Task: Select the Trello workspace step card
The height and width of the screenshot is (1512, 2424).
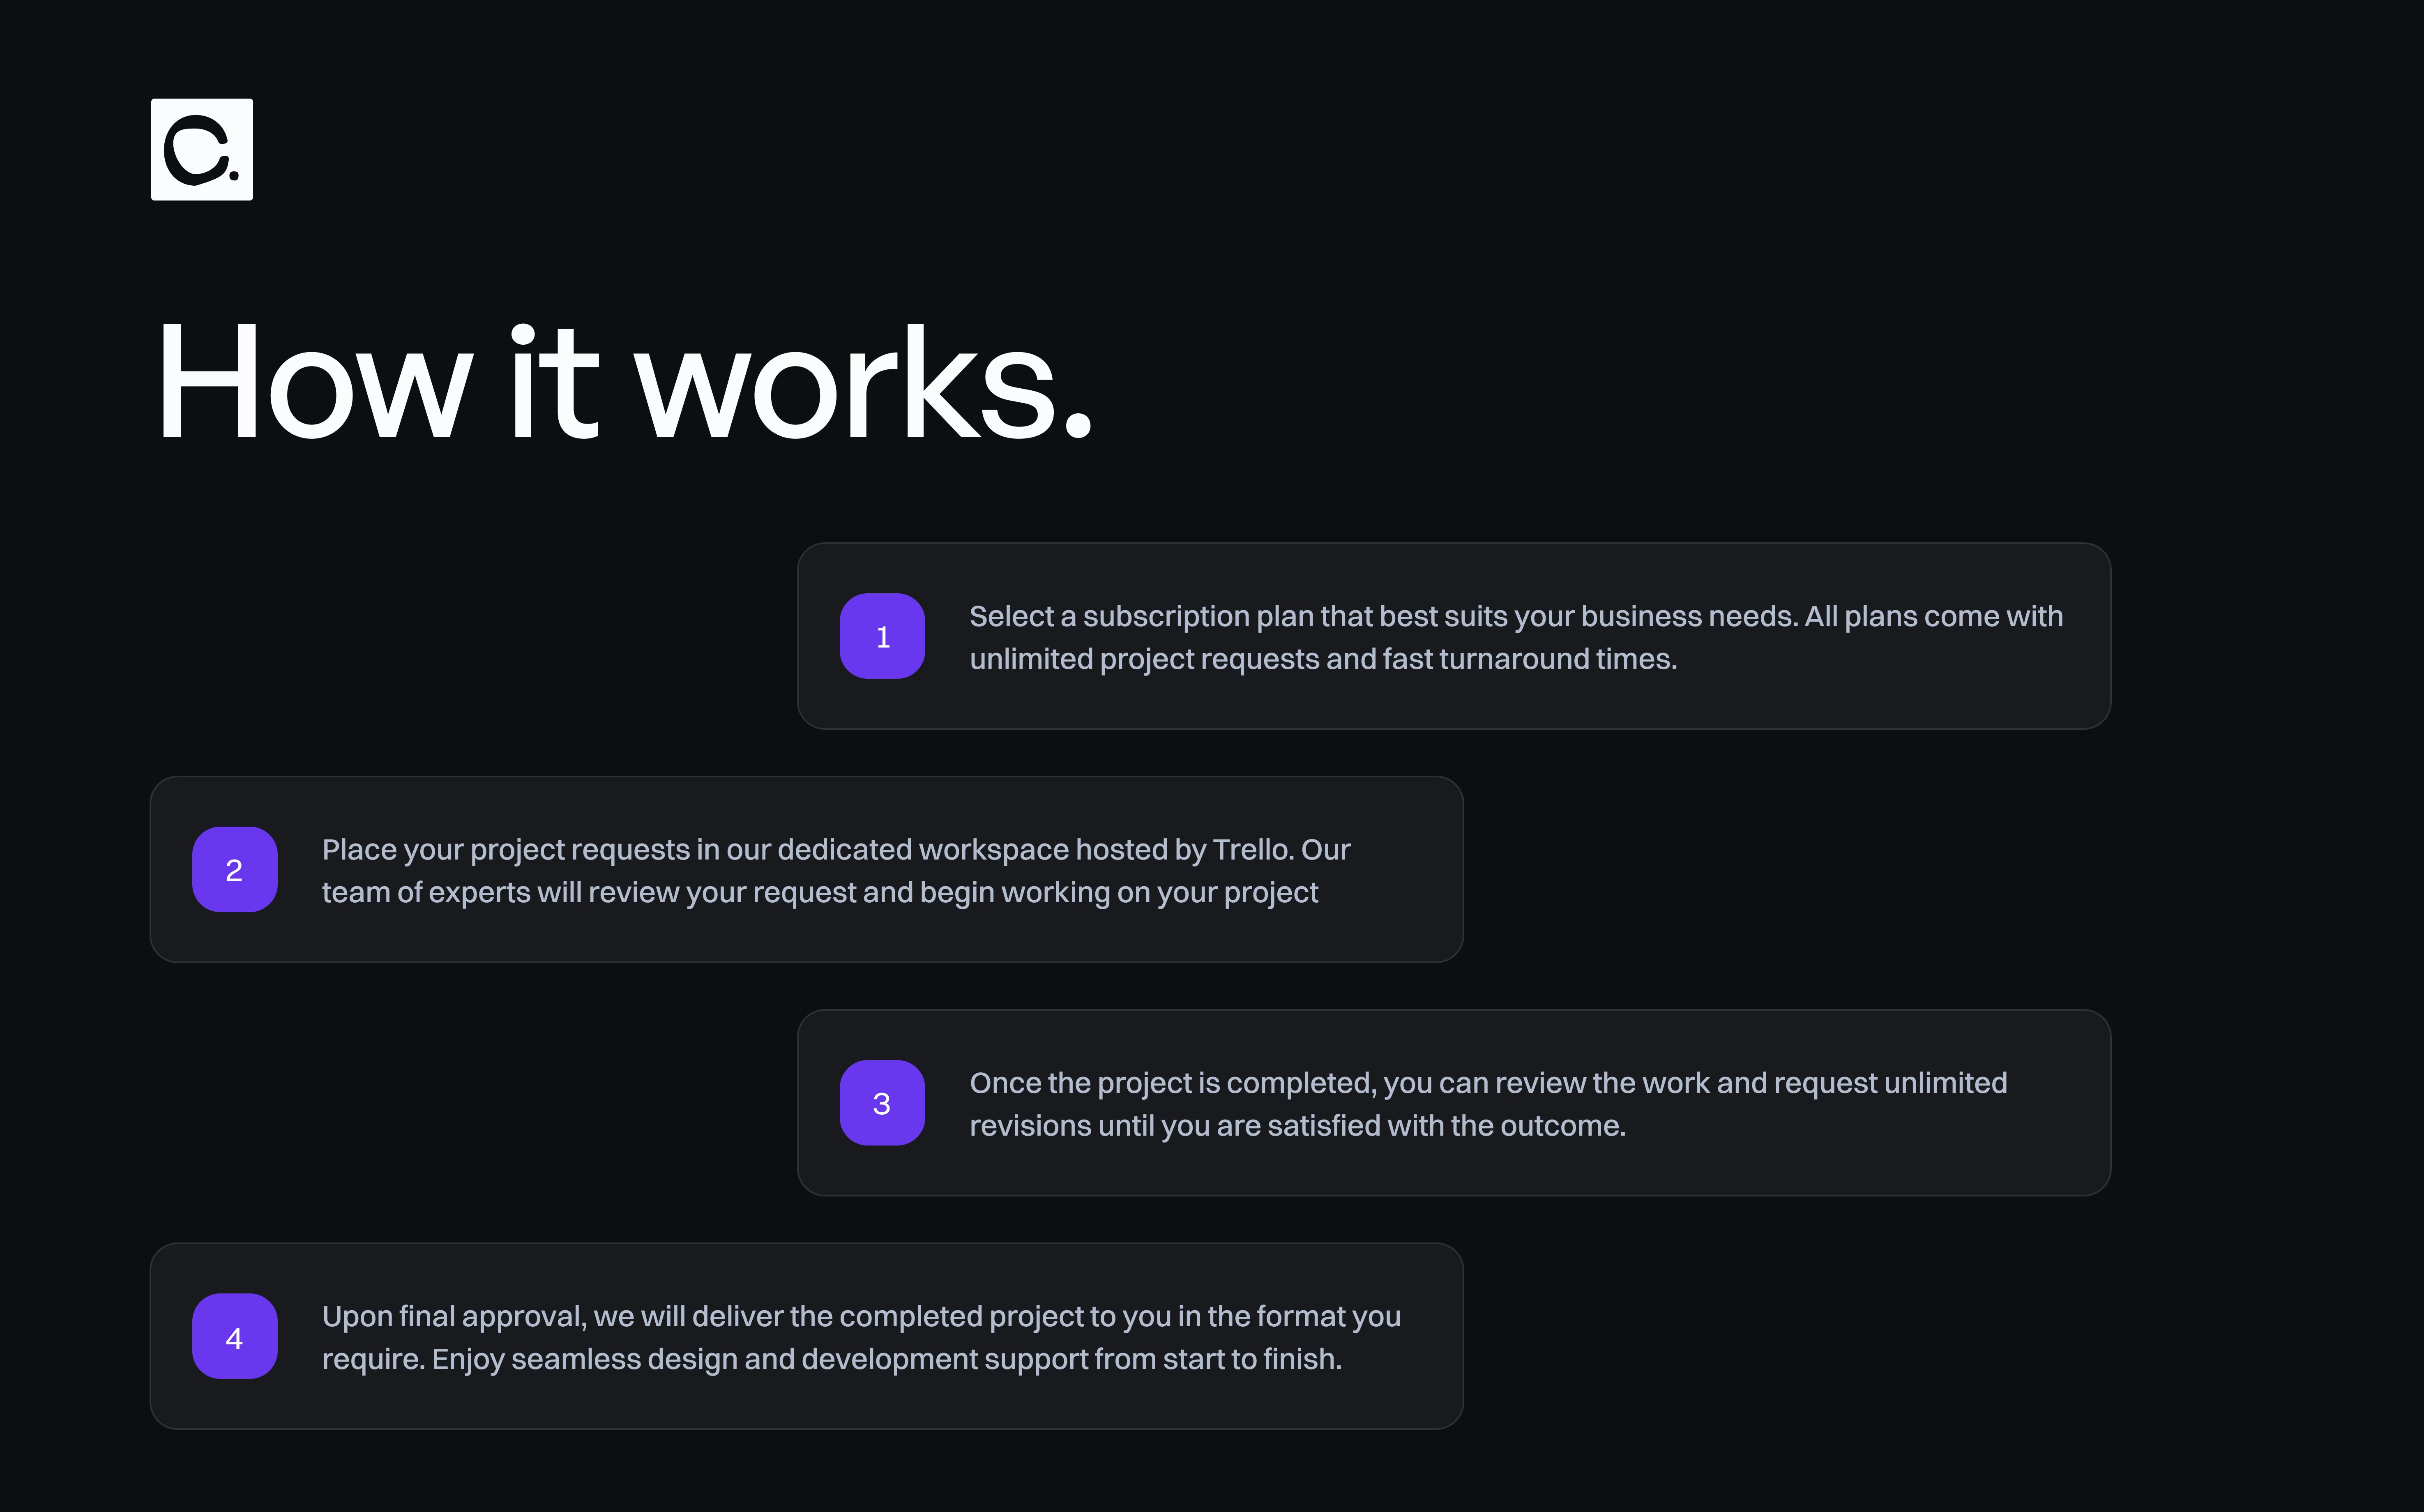Action: (x=807, y=869)
